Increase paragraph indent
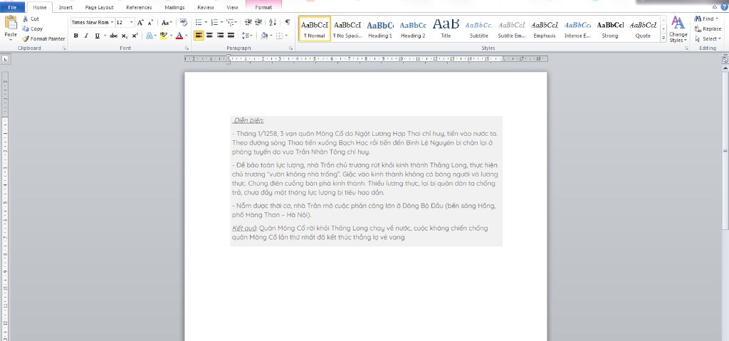The image size is (729, 341). (x=258, y=22)
